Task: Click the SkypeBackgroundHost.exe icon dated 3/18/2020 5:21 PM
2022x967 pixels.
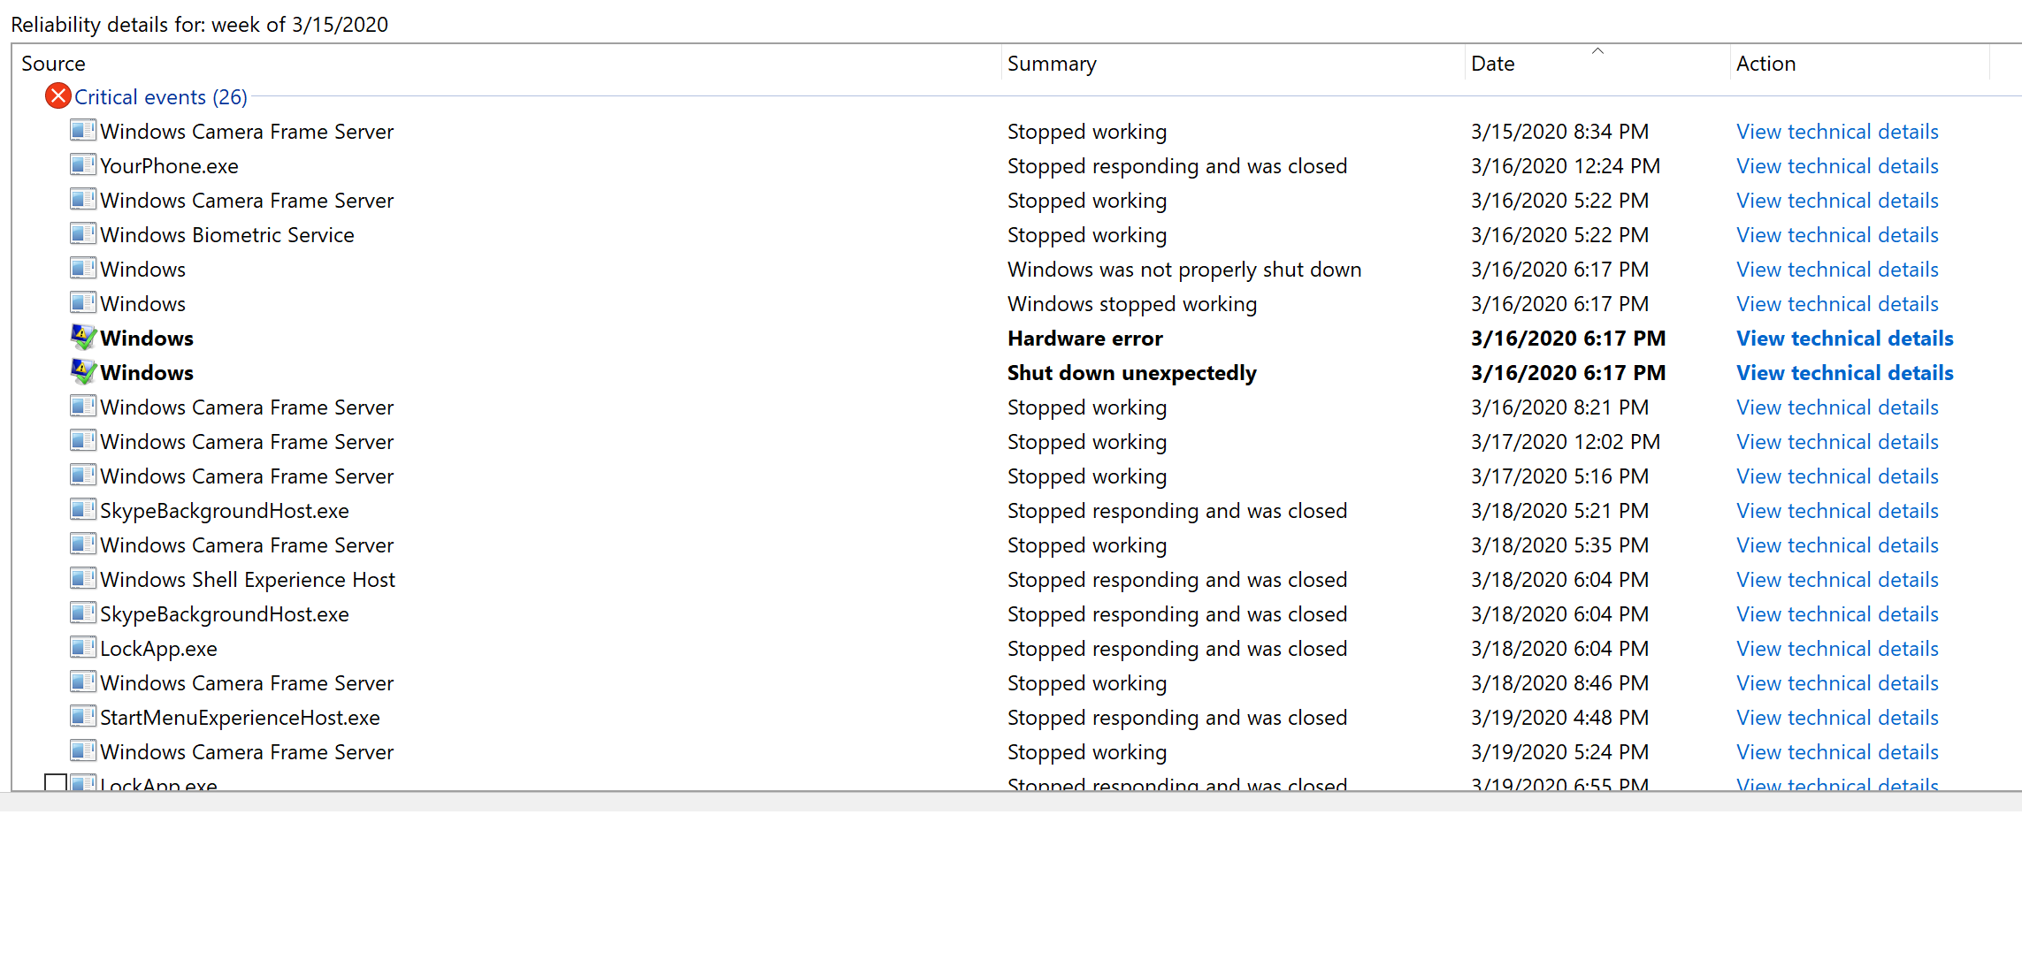Action: click(83, 510)
